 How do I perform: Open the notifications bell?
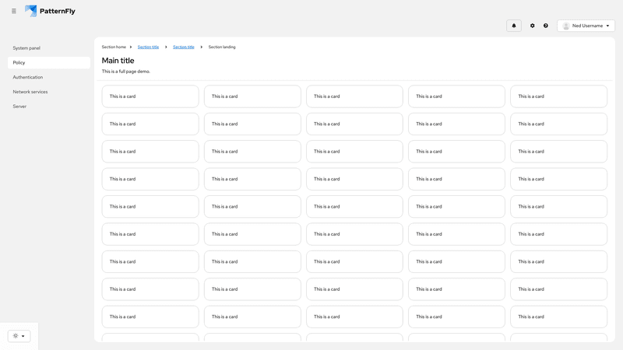(514, 26)
